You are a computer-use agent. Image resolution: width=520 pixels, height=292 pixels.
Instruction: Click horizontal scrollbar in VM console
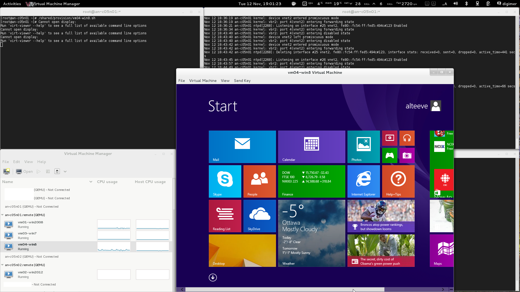click(x=285, y=289)
